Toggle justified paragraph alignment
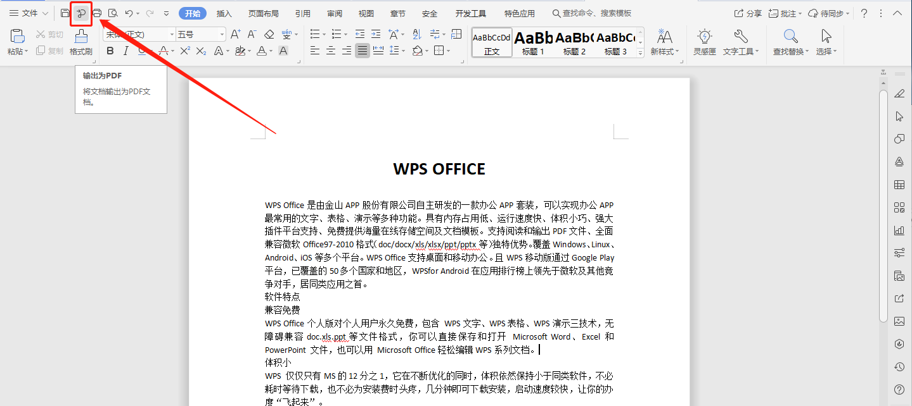The height and width of the screenshot is (406, 912). click(x=362, y=51)
